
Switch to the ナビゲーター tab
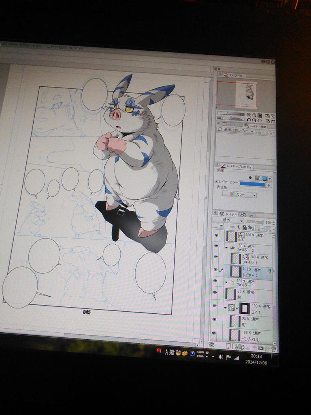point(234,76)
